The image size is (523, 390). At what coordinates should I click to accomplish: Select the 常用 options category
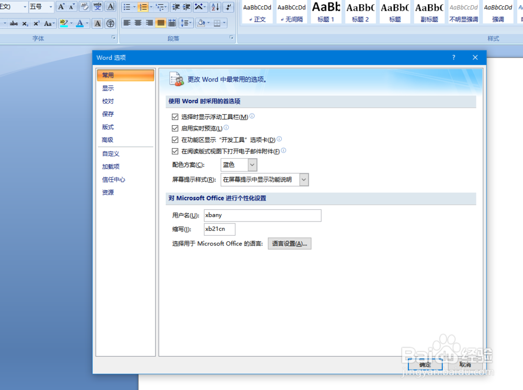pyautogui.click(x=126, y=75)
